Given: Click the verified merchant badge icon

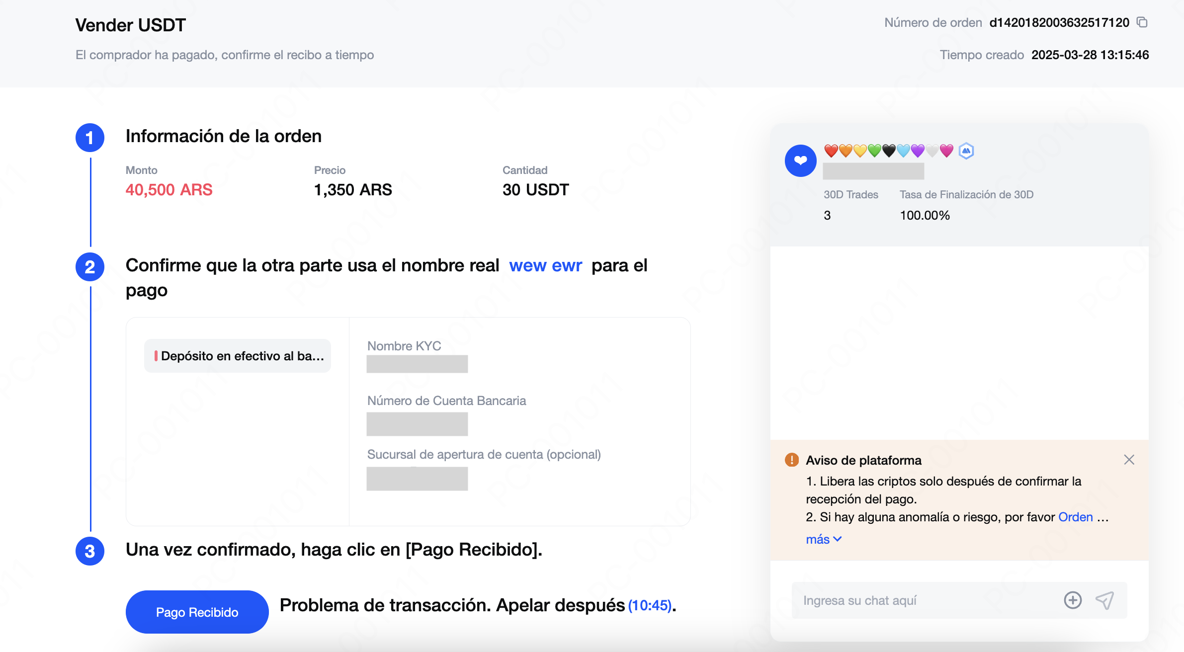Looking at the screenshot, I should [966, 151].
